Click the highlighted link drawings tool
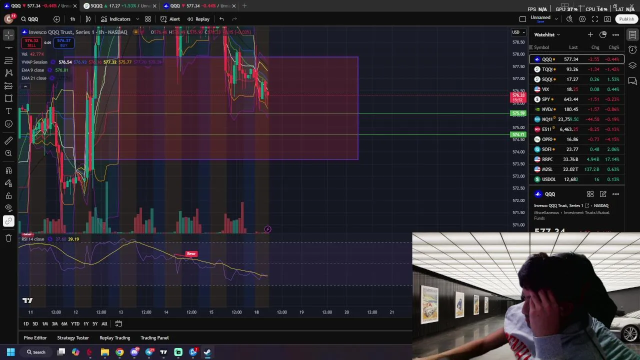The image size is (640, 360). click(8, 221)
